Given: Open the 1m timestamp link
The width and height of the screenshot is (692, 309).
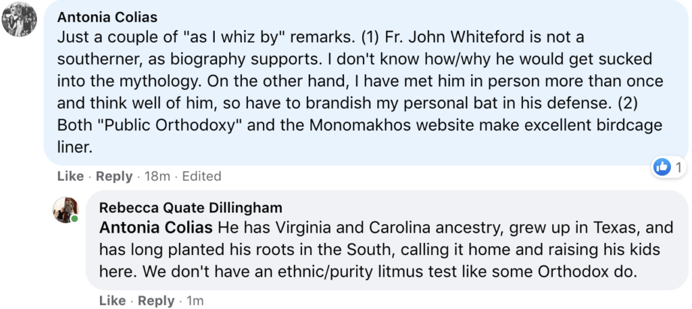Looking at the screenshot, I should [195, 301].
